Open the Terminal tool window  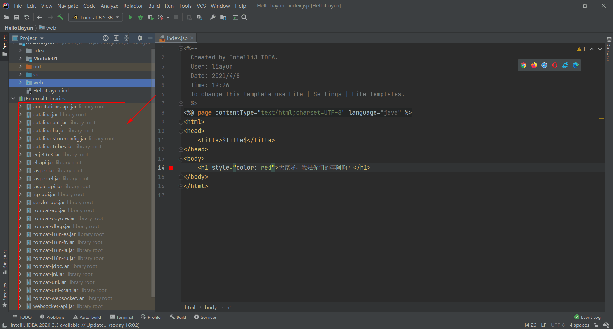[122, 317]
